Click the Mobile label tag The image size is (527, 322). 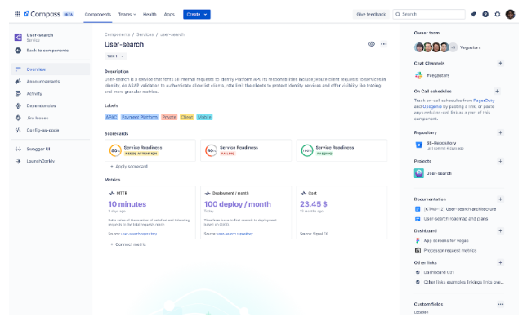[204, 117]
